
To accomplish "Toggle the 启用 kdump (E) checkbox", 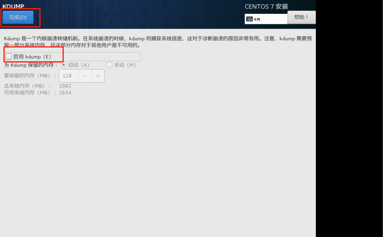I will pos(9,57).
